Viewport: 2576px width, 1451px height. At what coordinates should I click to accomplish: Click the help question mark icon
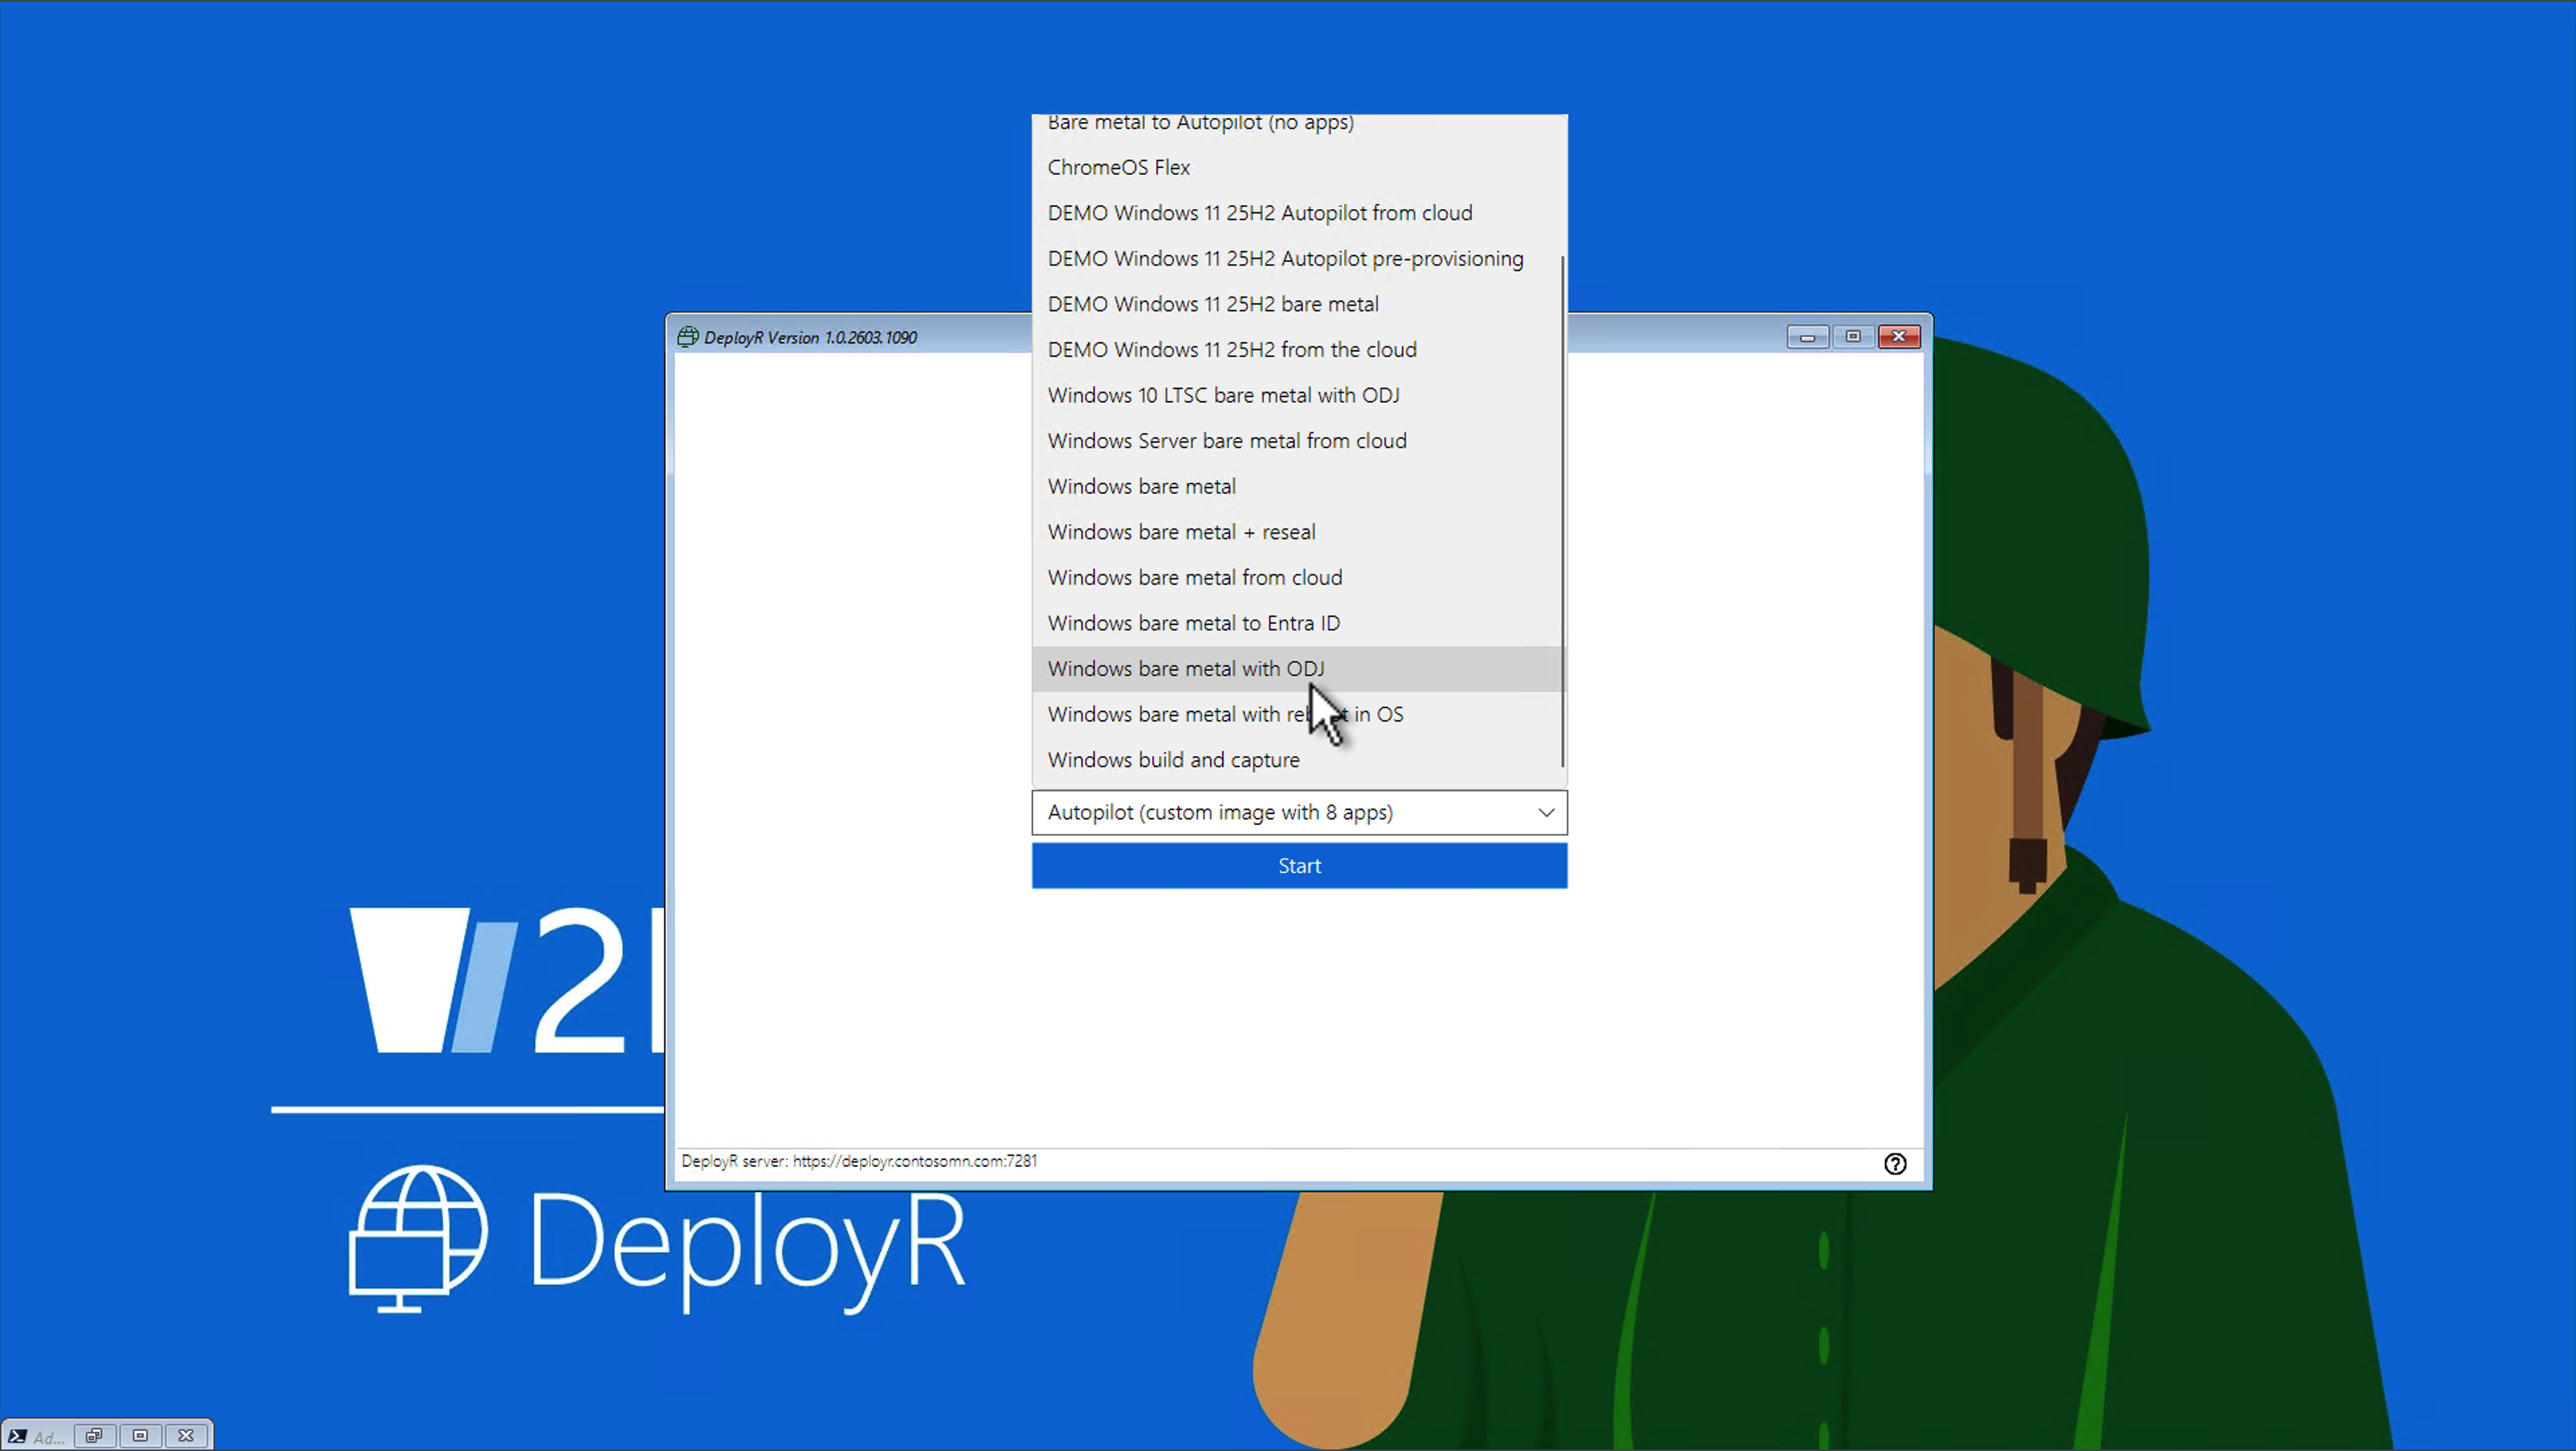coord(1894,1163)
